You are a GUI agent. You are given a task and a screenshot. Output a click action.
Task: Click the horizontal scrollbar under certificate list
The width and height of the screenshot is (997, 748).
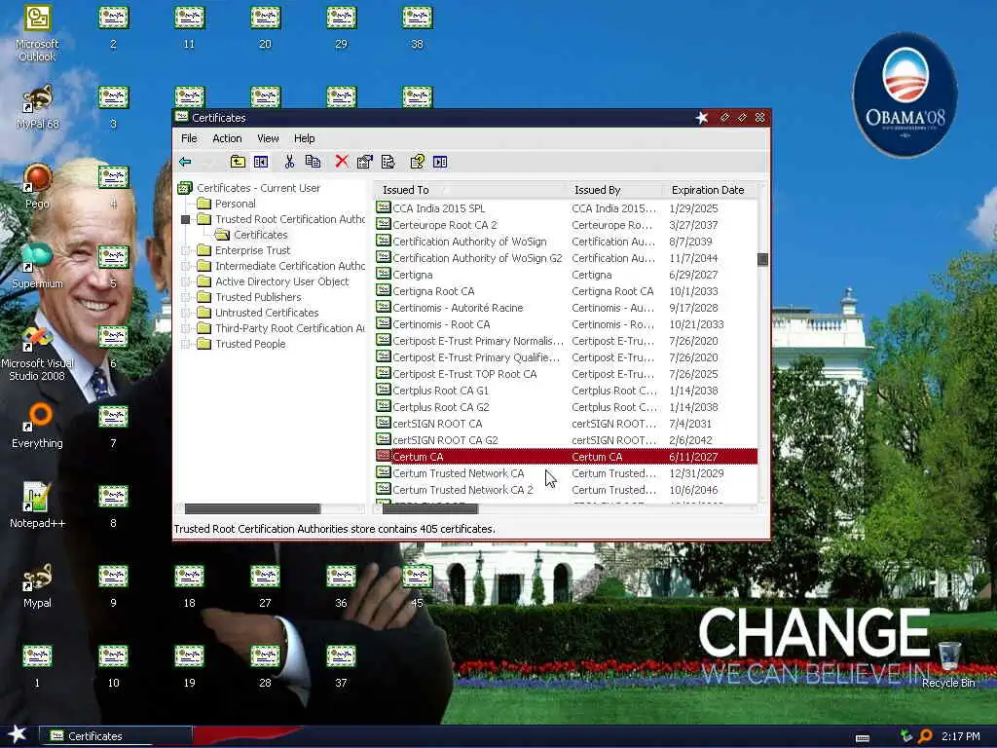pyautogui.click(x=430, y=508)
